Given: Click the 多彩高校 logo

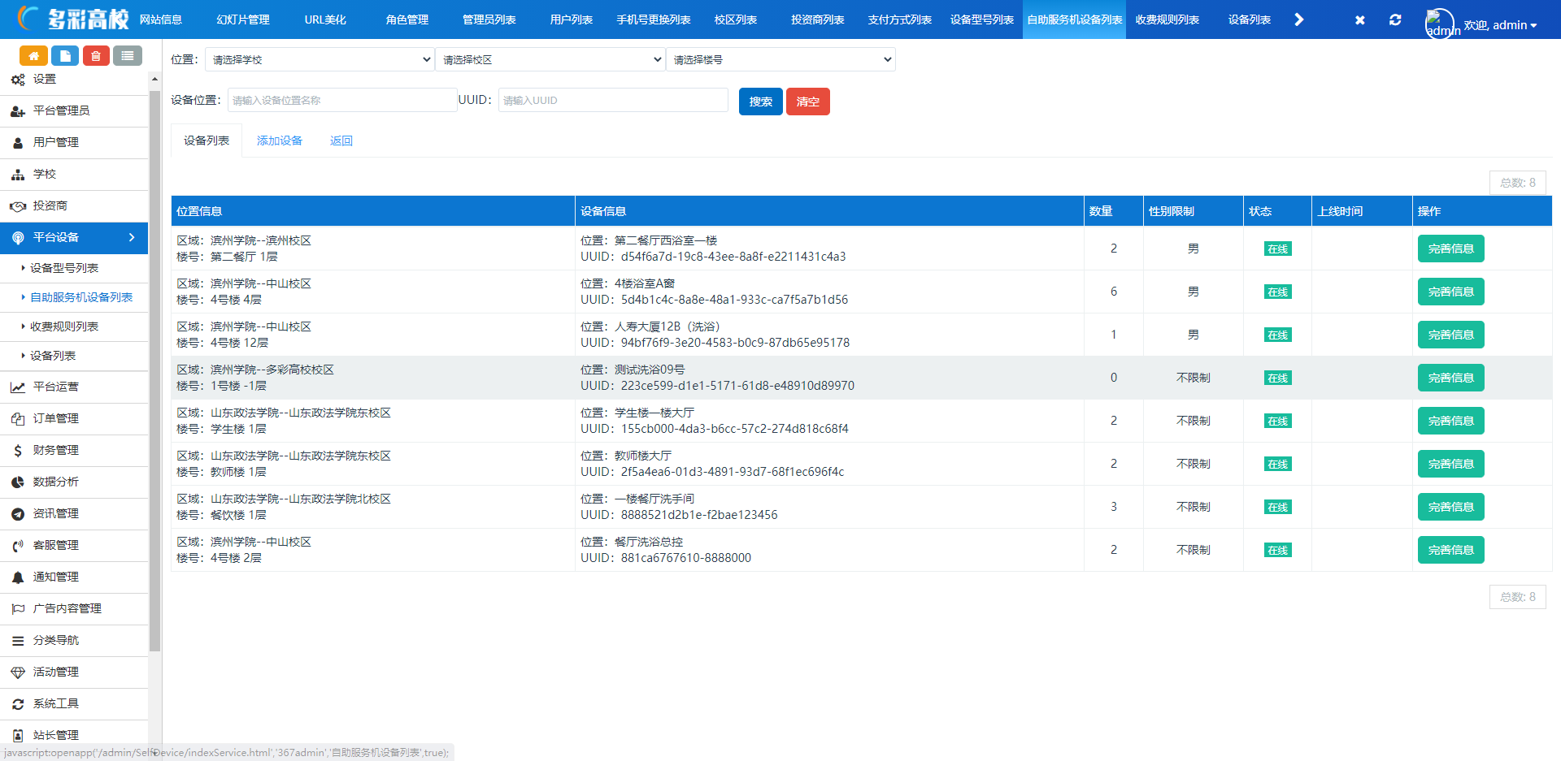Looking at the screenshot, I should point(73,19).
